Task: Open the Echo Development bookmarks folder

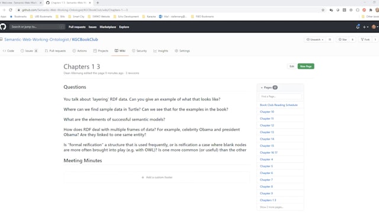Action: coord(126,17)
